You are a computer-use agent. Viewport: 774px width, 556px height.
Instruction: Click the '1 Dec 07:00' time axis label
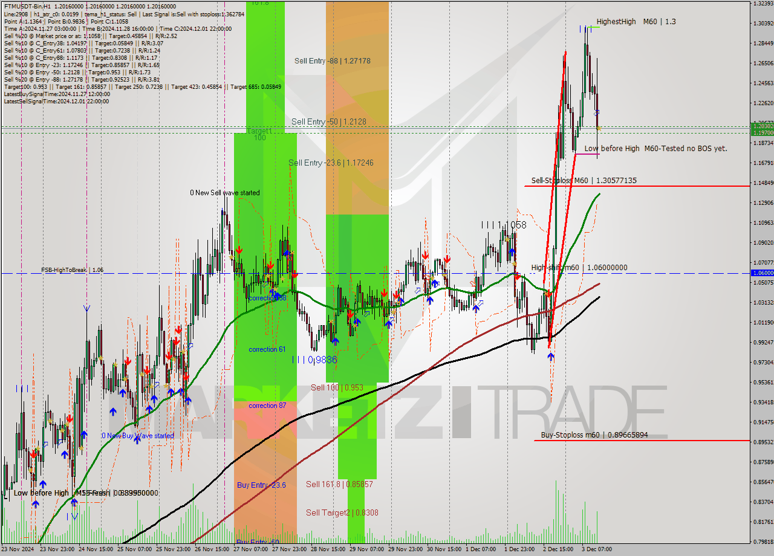(482, 550)
